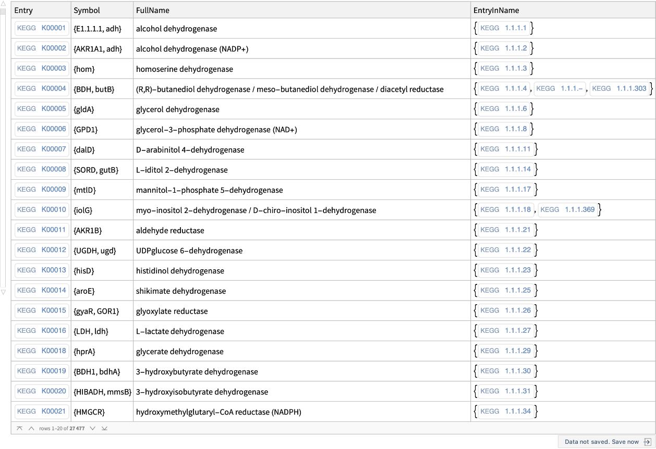656x449 pixels.
Task: Click the up triangle on left scrollbar
Action: [x=4, y=4]
